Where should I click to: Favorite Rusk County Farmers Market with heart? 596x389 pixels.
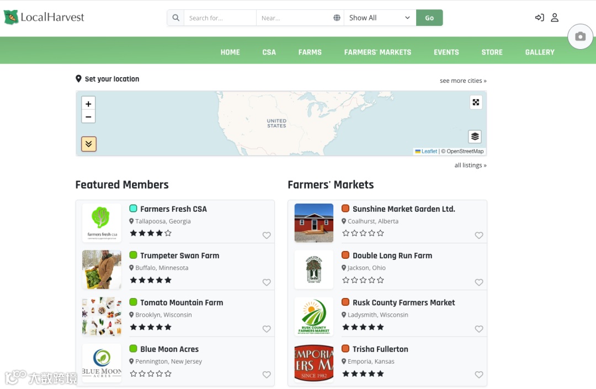(x=479, y=329)
